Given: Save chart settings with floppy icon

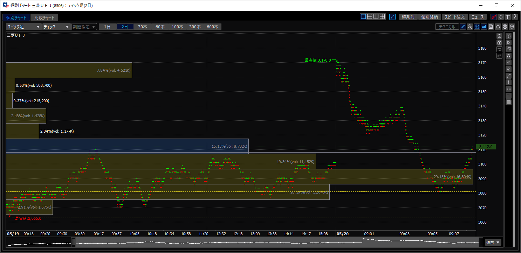Looking at the screenshot, I should tap(491, 27).
